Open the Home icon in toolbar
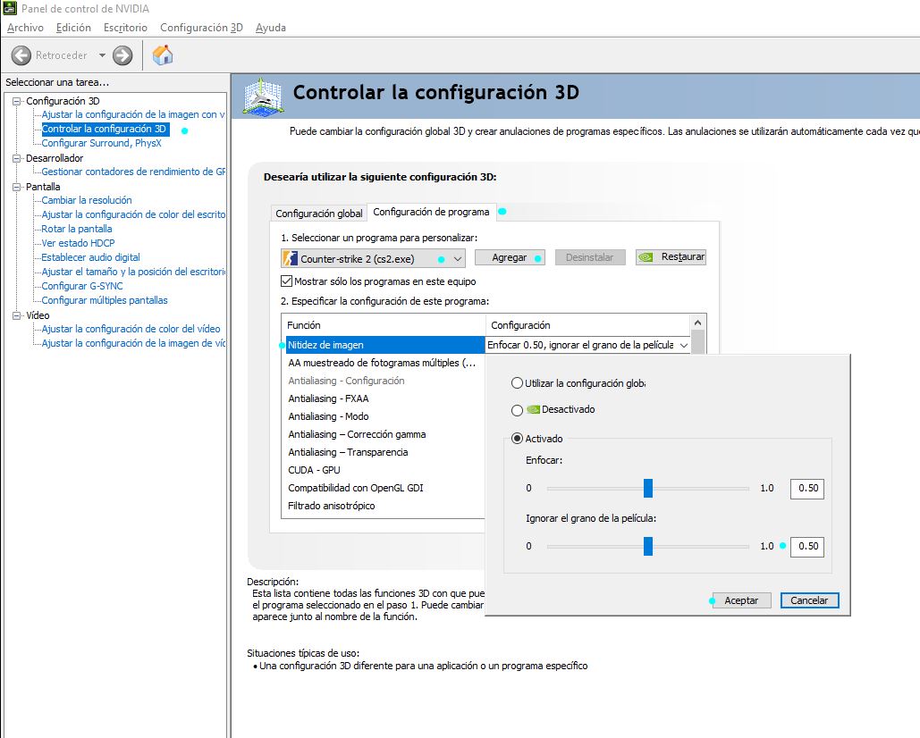920x738 pixels. 163,55
